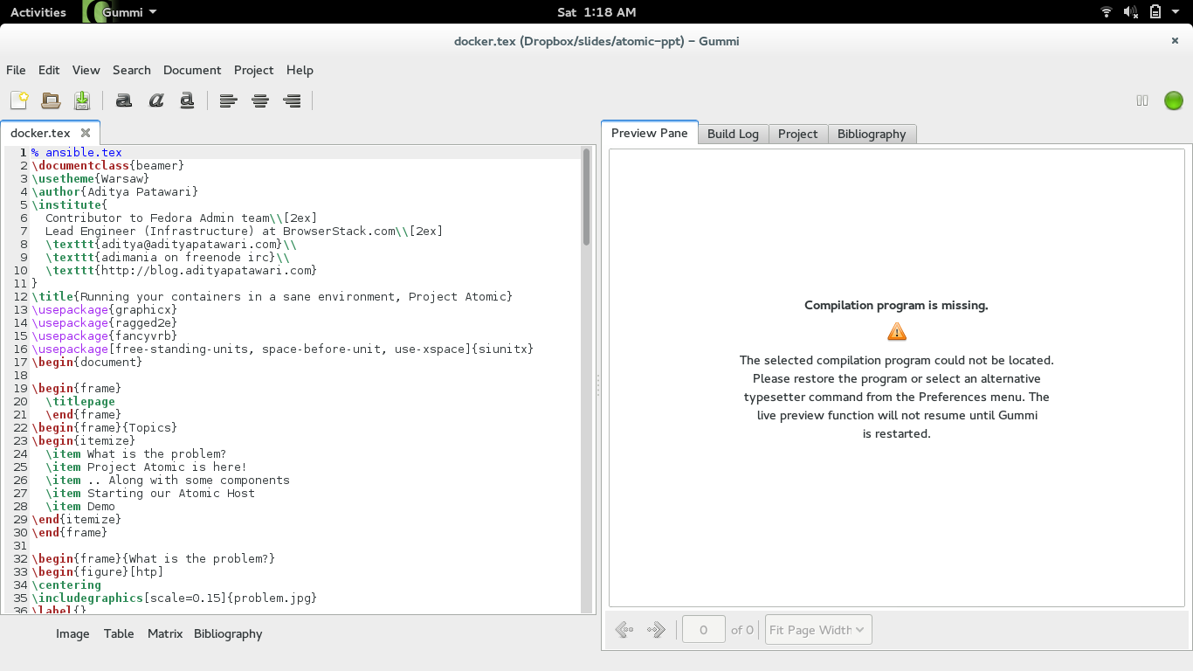Click the Image insert button below the editor
The width and height of the screenshot is (1193, 671).
[72, 633]
